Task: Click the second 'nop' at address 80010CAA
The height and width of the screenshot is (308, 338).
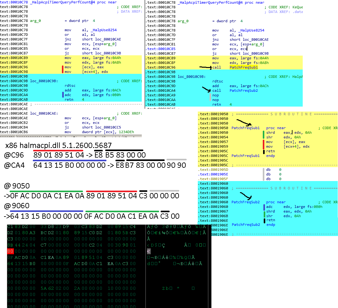Action: pos(215,100)
